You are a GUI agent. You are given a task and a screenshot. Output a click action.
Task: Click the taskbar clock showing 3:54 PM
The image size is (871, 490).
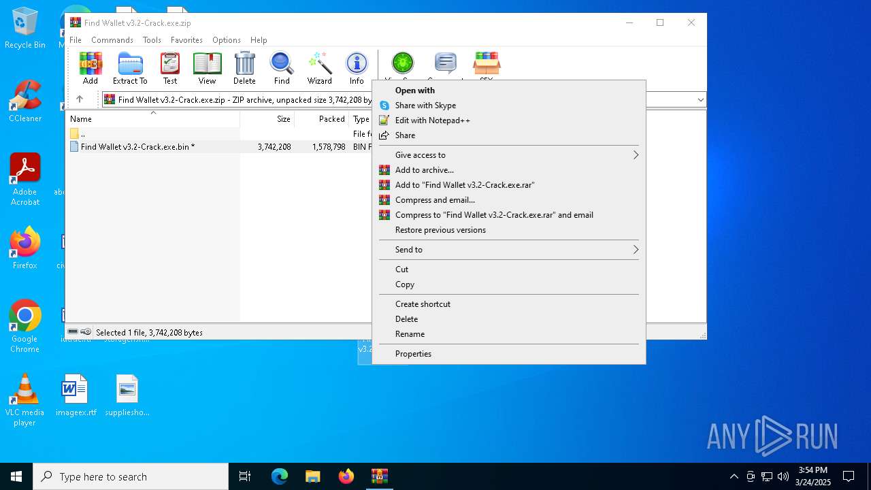813,476
